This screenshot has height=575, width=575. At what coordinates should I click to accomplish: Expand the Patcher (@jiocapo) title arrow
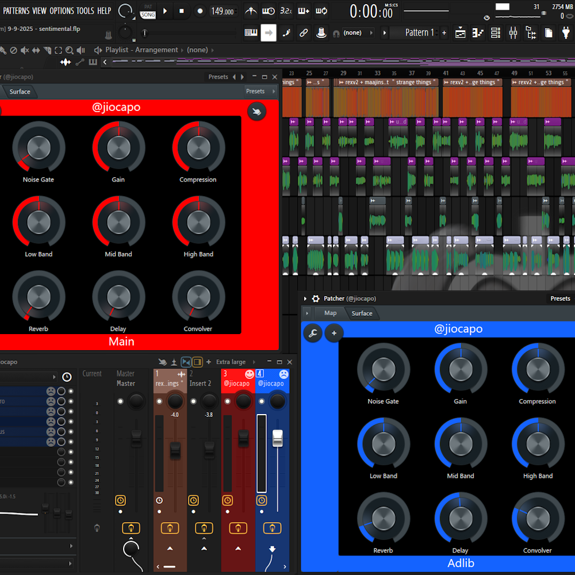coord(305,298)
